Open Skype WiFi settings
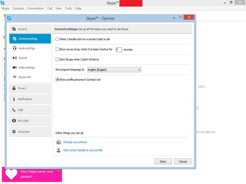 [x=30, y=77]
